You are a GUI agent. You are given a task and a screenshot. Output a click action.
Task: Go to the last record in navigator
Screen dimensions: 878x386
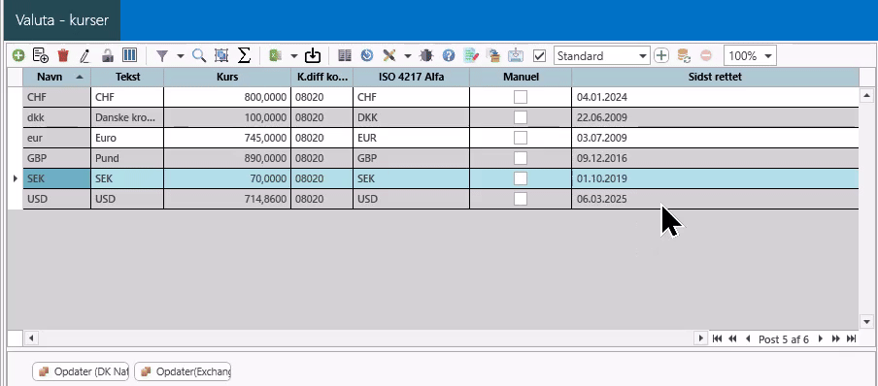click(x=851, y=338)
